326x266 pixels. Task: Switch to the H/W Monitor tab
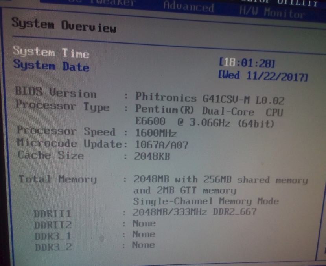(272, 12)
